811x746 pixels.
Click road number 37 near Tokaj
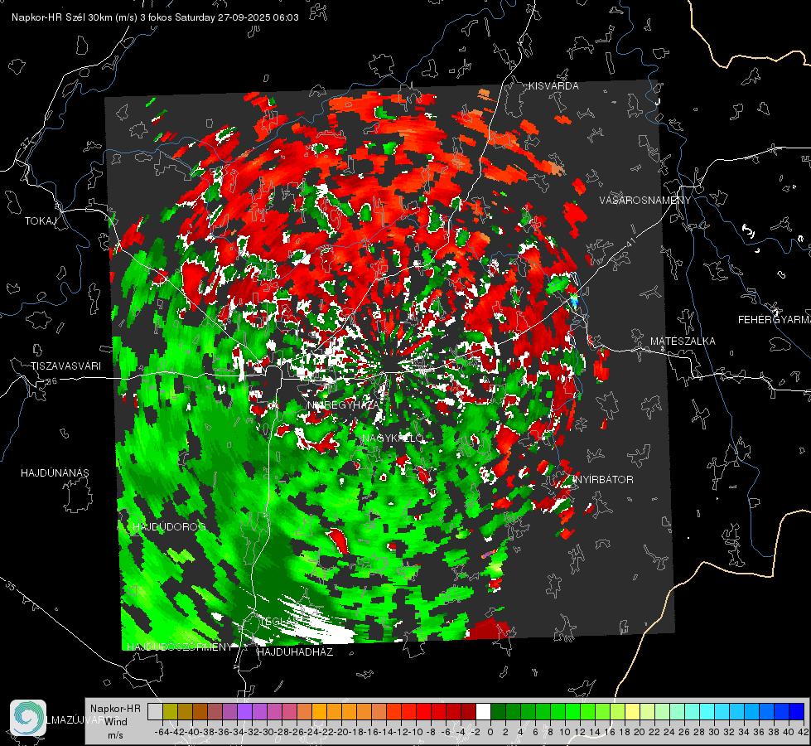point(26,143)
